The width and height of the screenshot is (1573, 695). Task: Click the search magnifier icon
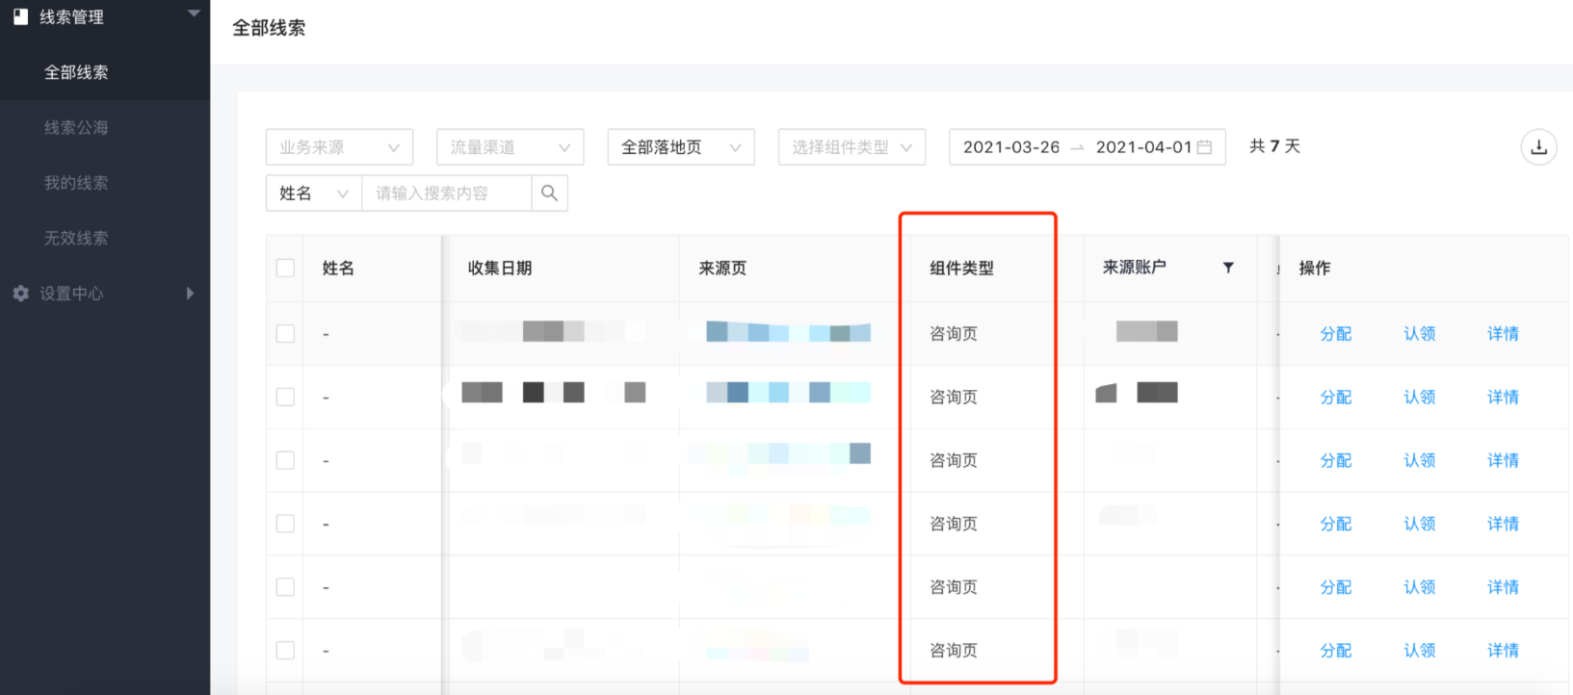click(x=549, y=193)
